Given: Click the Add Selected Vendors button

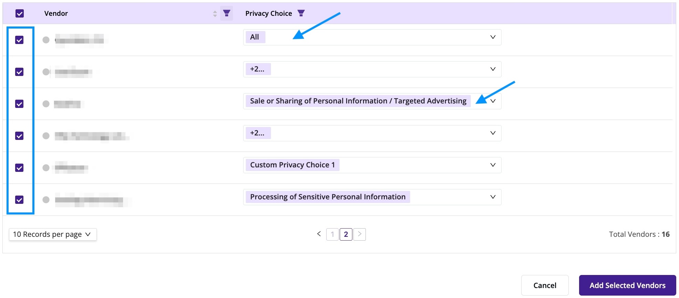Looking at the screenshot, I should click(627, 285).
